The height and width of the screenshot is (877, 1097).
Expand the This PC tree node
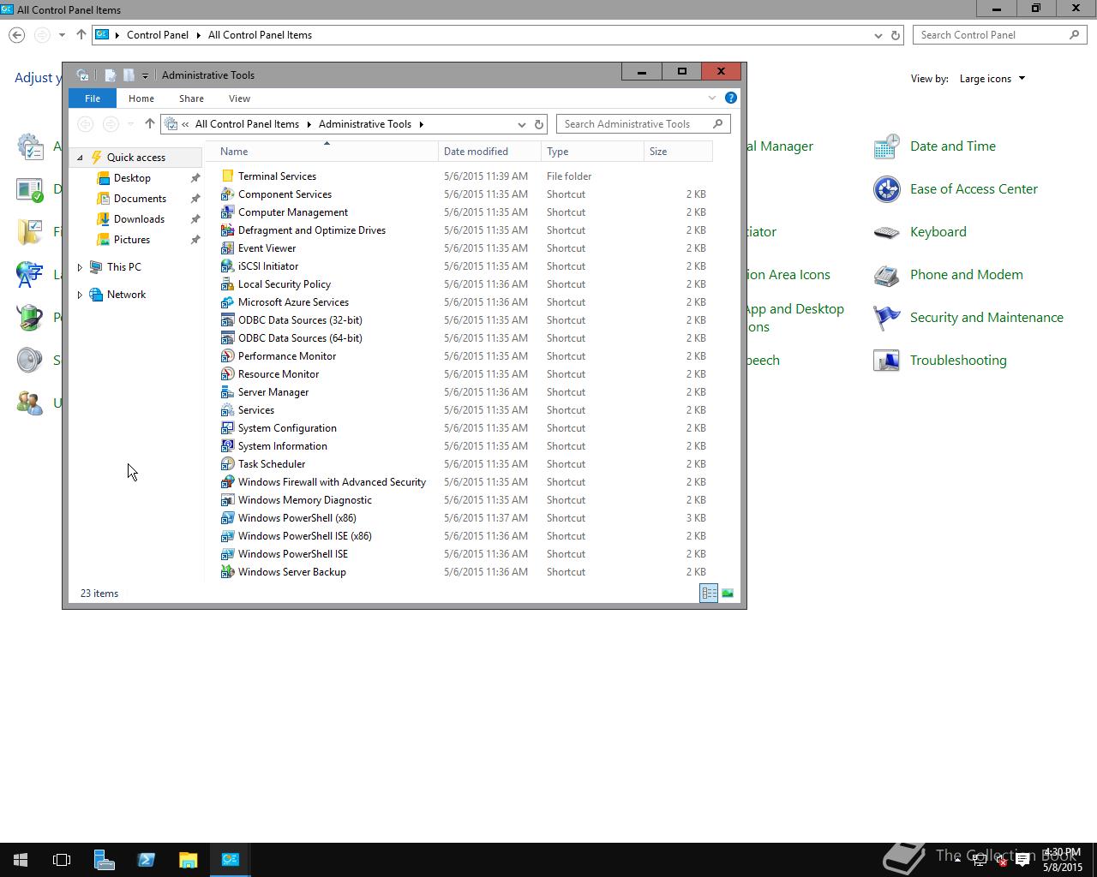(80, 267)
